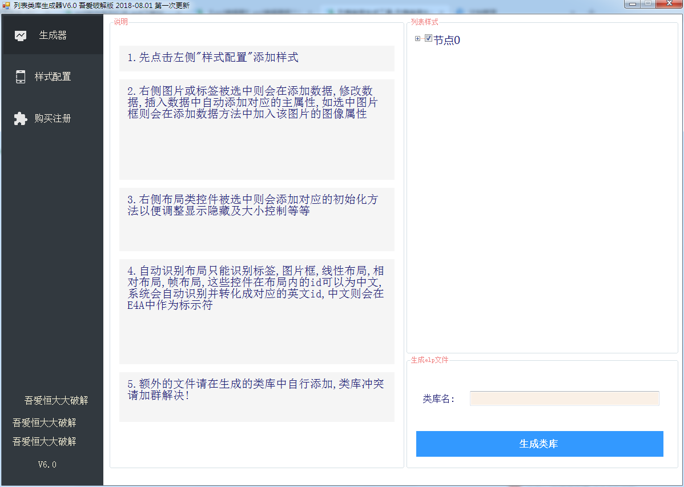Screen dimensions: 684x487
Task: Click the 生成器 monitor icon in sidebar
Action: click(21, 36)
